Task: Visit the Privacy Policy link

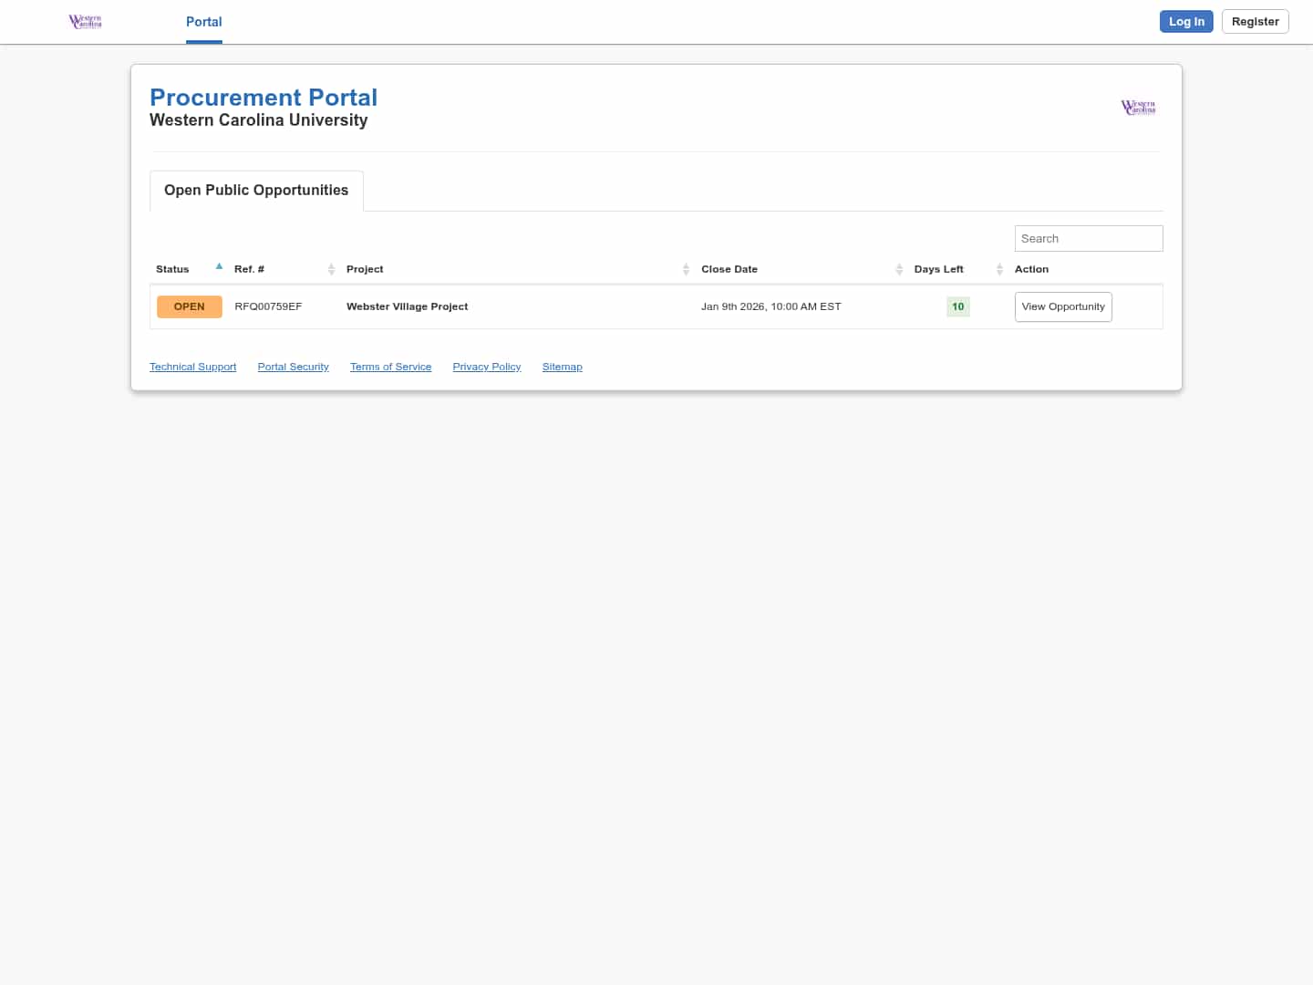Action: pyautogui.click(x=486, y=367)
